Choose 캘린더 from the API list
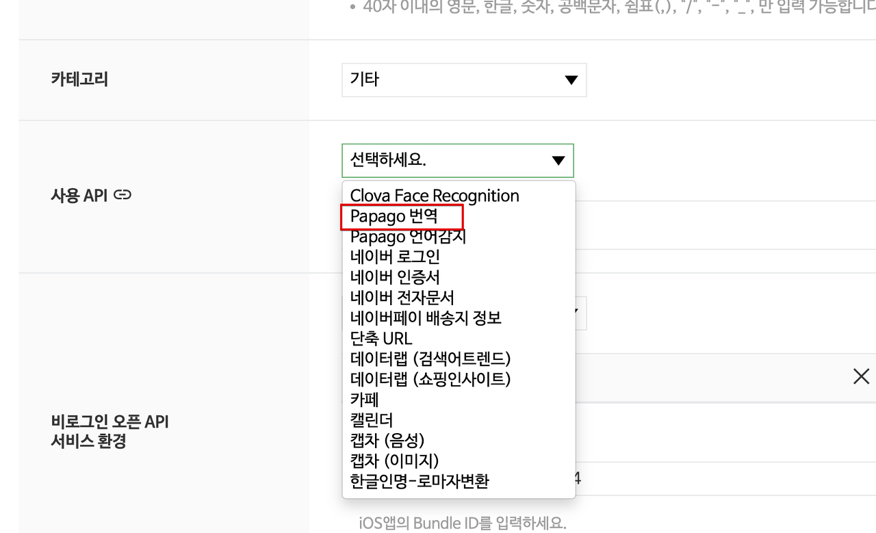Image resolution: width=876 pixels, height=533 pixels. [x=372, y=419]
